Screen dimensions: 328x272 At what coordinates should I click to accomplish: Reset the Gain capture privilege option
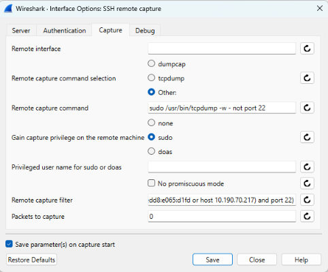coord(307,137)
